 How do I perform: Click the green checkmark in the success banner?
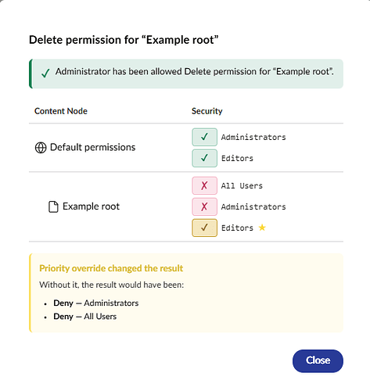point(45,74)
